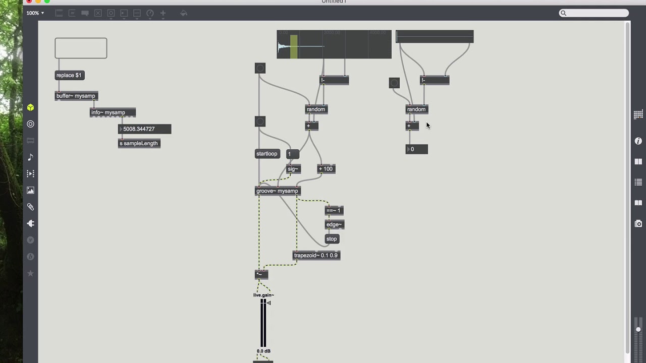This screenshot has height=363, width=646.
Task: Open the Objects browser cube icon
Action: [x=30, y=107]
